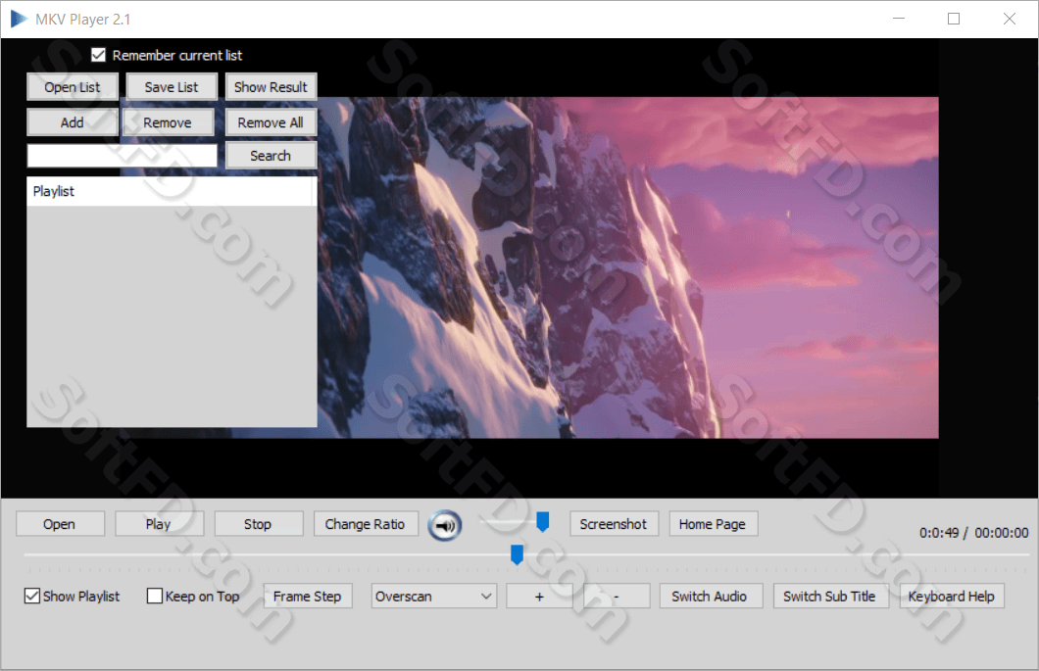Click the Remove All button

(271, 122)
